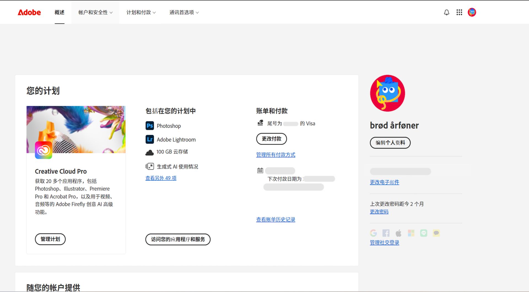Click the 更改付款 button
529x292 pixels.
[x=271, y=139]
